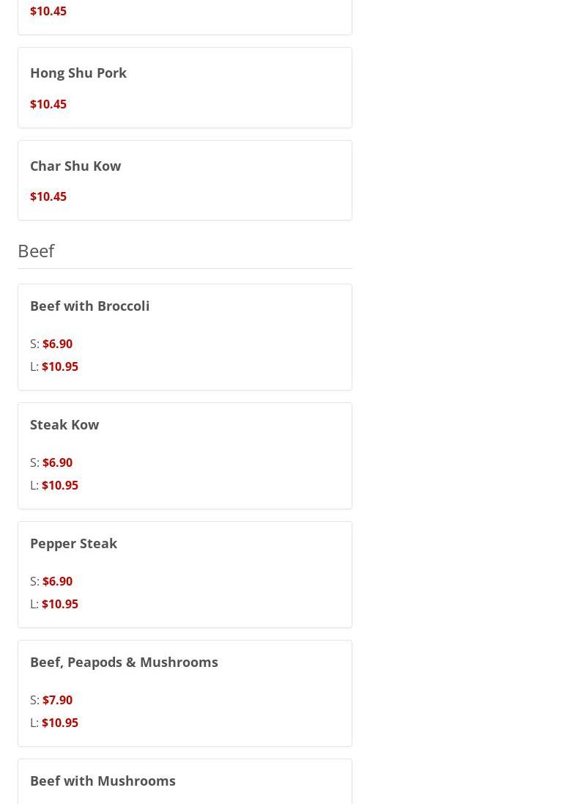Screen dimensions: 564x804
Task: Open Beef, Peapods & Mushrooms item
Action: 124,662
